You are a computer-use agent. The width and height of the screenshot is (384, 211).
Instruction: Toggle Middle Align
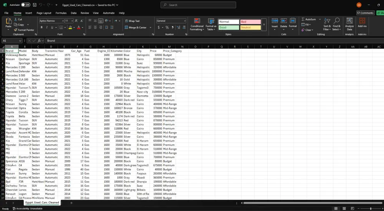[95, 21]
